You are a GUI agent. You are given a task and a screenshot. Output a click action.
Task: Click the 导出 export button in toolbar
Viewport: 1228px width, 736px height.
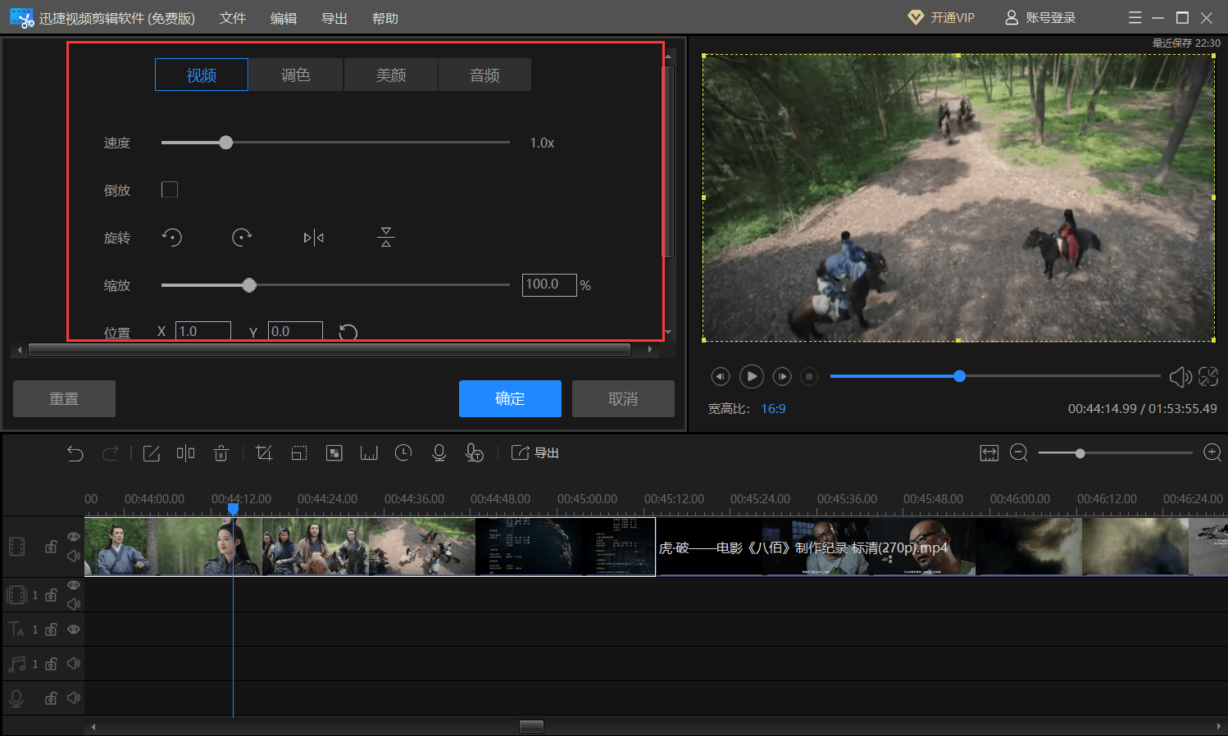(534, 453)
